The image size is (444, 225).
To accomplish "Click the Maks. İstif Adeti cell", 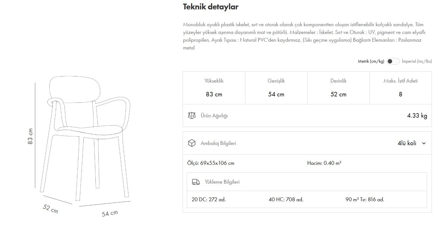I will click(x=401, y=88).
